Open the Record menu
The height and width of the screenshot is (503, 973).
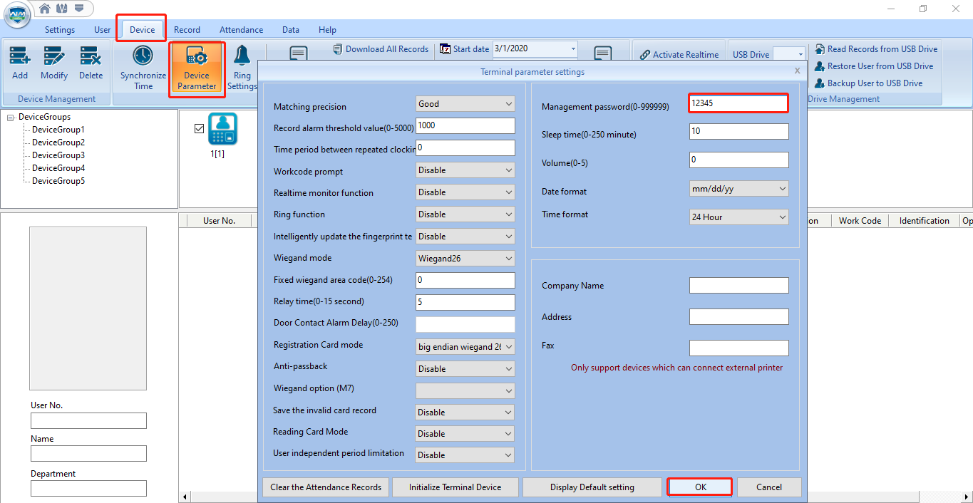(187, 30)
